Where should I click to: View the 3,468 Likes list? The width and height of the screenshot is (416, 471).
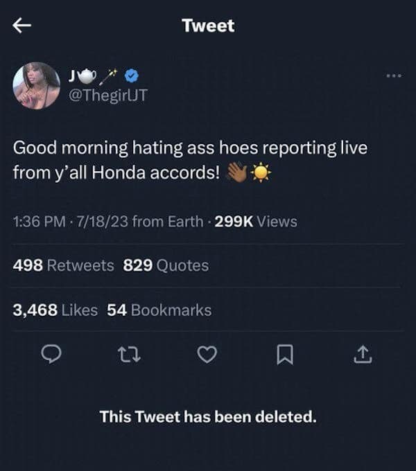pyautogui.click(x=55, y=310)
